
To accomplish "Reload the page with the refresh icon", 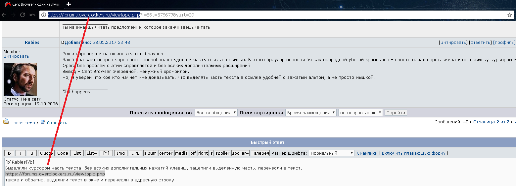I will click(23, 15).
